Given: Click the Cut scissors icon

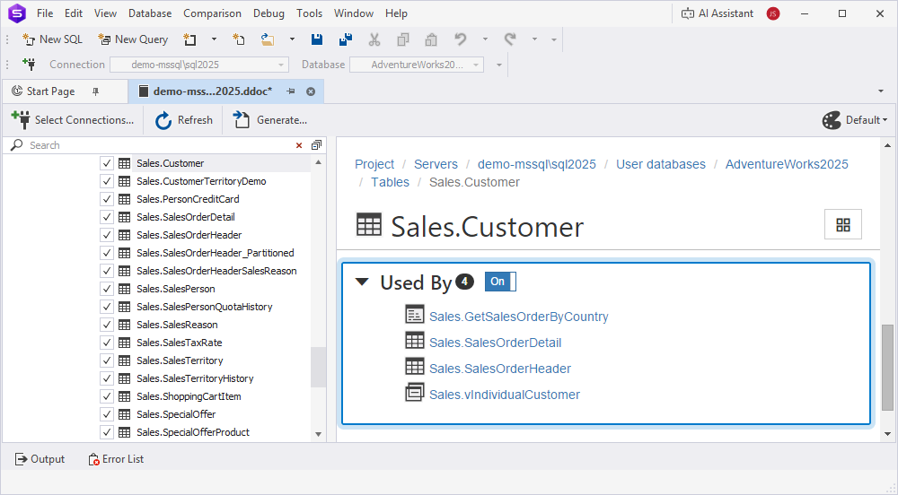Looking at the screenshot, I should pos(374,39).
